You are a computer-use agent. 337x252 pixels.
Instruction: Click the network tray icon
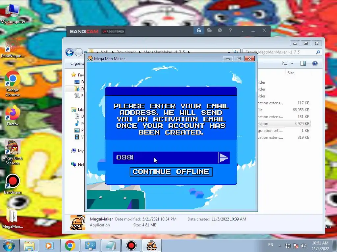(288, 246)
